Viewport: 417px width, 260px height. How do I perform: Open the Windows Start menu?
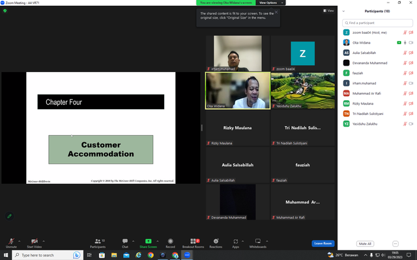(6, 255)
